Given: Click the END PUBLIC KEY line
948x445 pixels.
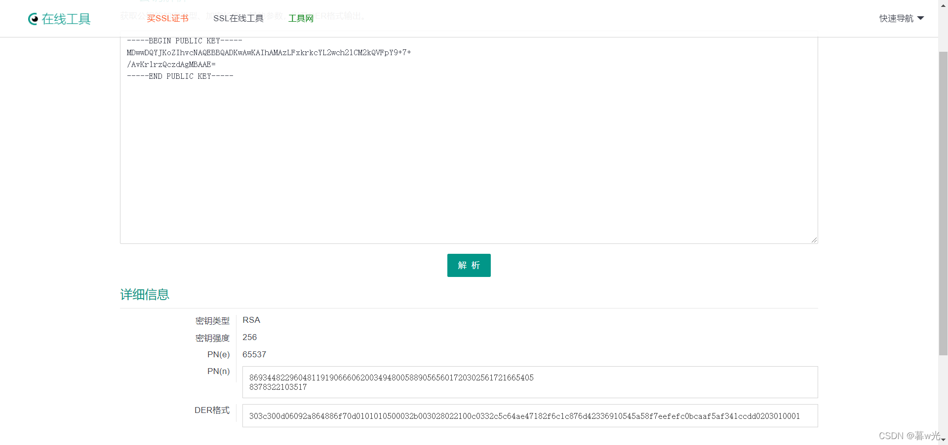Looking at the screenshot, I should [180, 76].
